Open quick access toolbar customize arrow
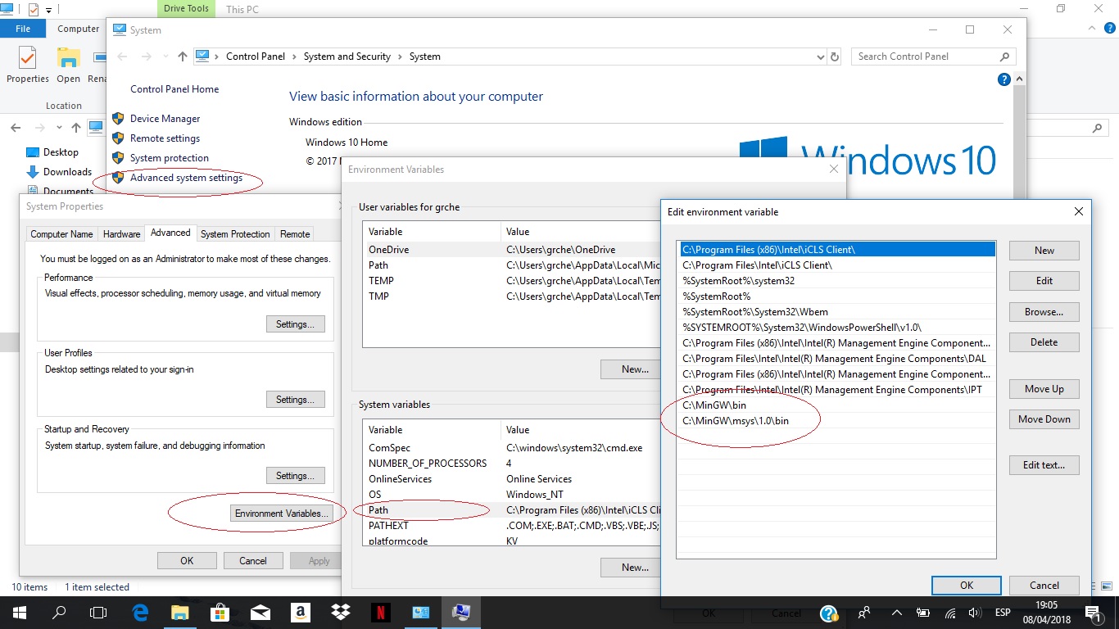This screenshot has height=629, width=1119. point(49,11)
